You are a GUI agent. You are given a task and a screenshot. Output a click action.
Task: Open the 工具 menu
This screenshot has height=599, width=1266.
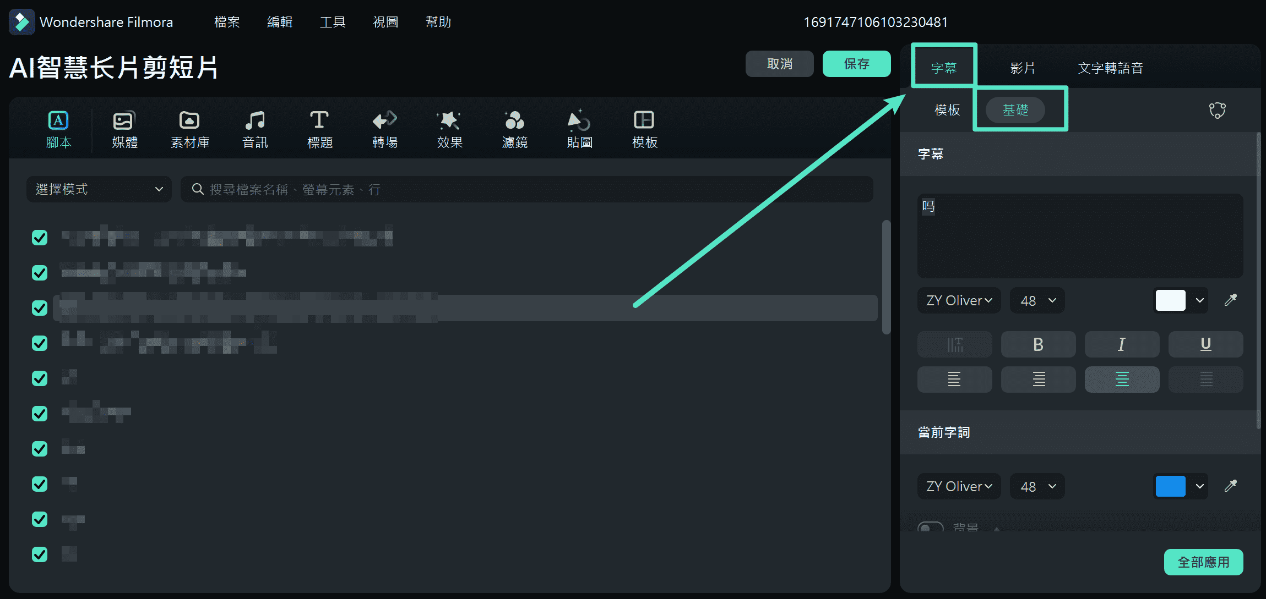click(x=333, y=22)
